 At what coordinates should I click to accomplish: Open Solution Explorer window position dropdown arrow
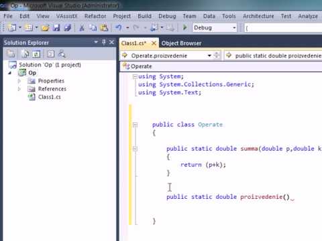(96, 42)
